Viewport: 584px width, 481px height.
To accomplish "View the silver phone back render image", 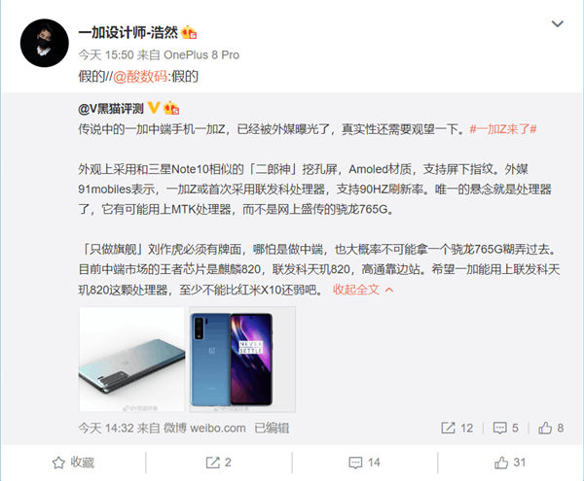I will click(x=131, y=360).
